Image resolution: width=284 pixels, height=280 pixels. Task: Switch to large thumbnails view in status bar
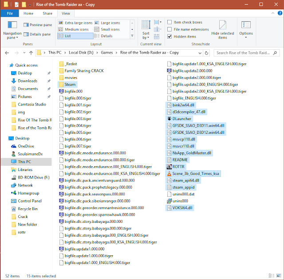tap(279, 276)
